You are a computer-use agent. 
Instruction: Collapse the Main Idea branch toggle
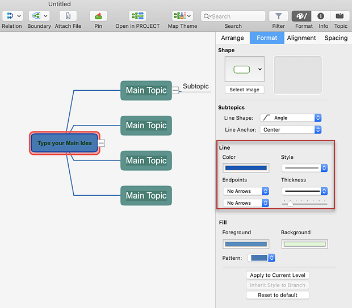coord(102,144)
